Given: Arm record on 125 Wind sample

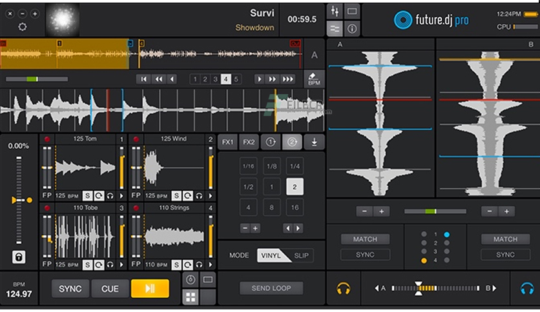Looking at the screenshot, I should click(136, 139).
